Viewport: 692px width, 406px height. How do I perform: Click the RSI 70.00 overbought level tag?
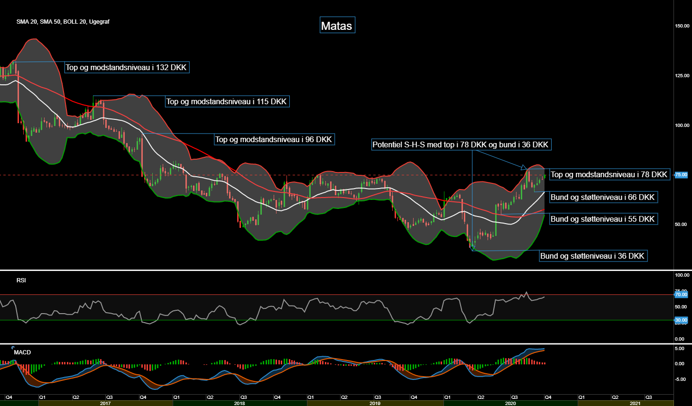point(681,295)
